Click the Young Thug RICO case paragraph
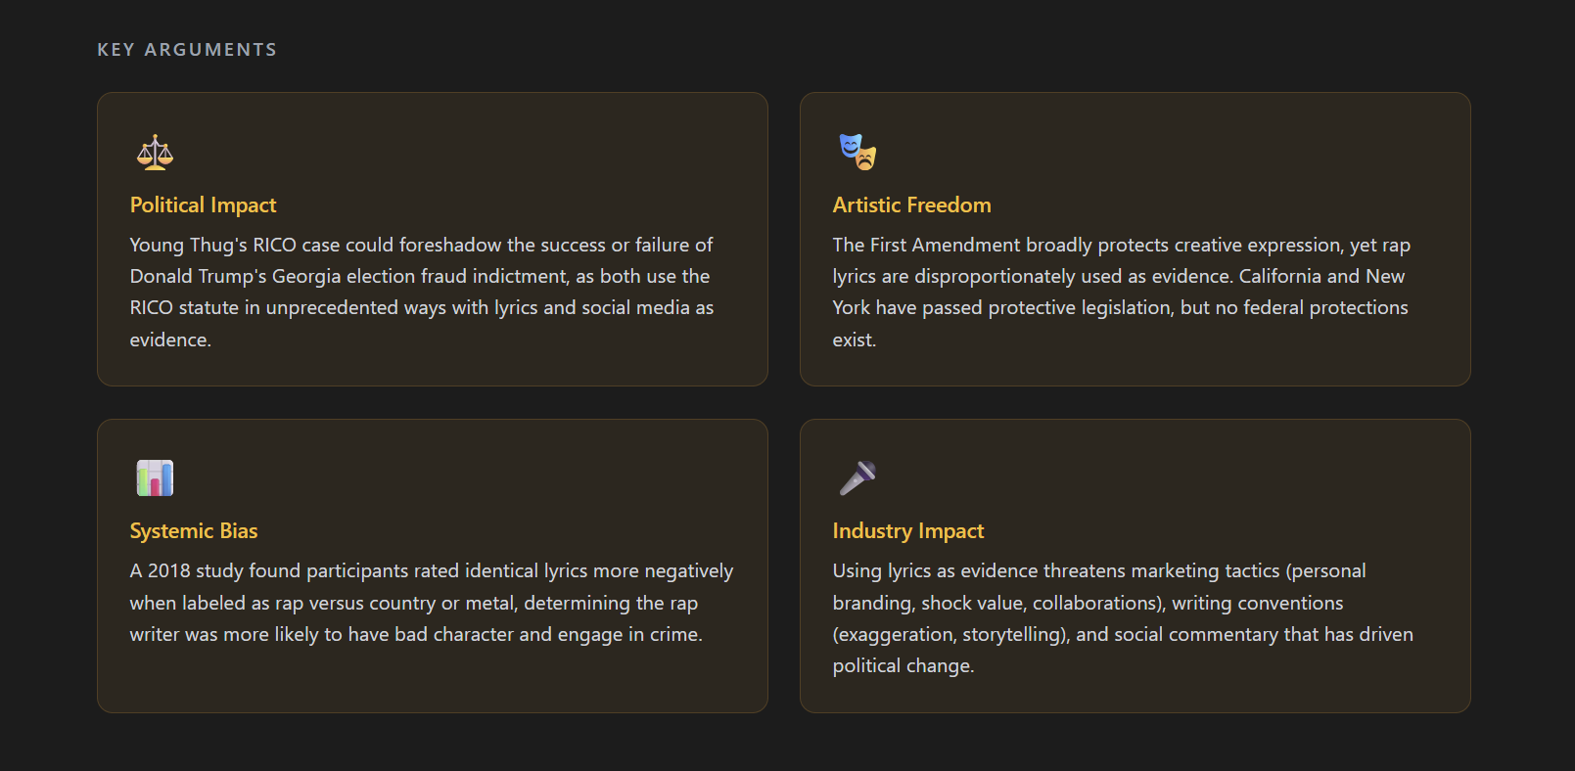The width and height of the screenshot is (1575, 771). click(x=422, y=292)
